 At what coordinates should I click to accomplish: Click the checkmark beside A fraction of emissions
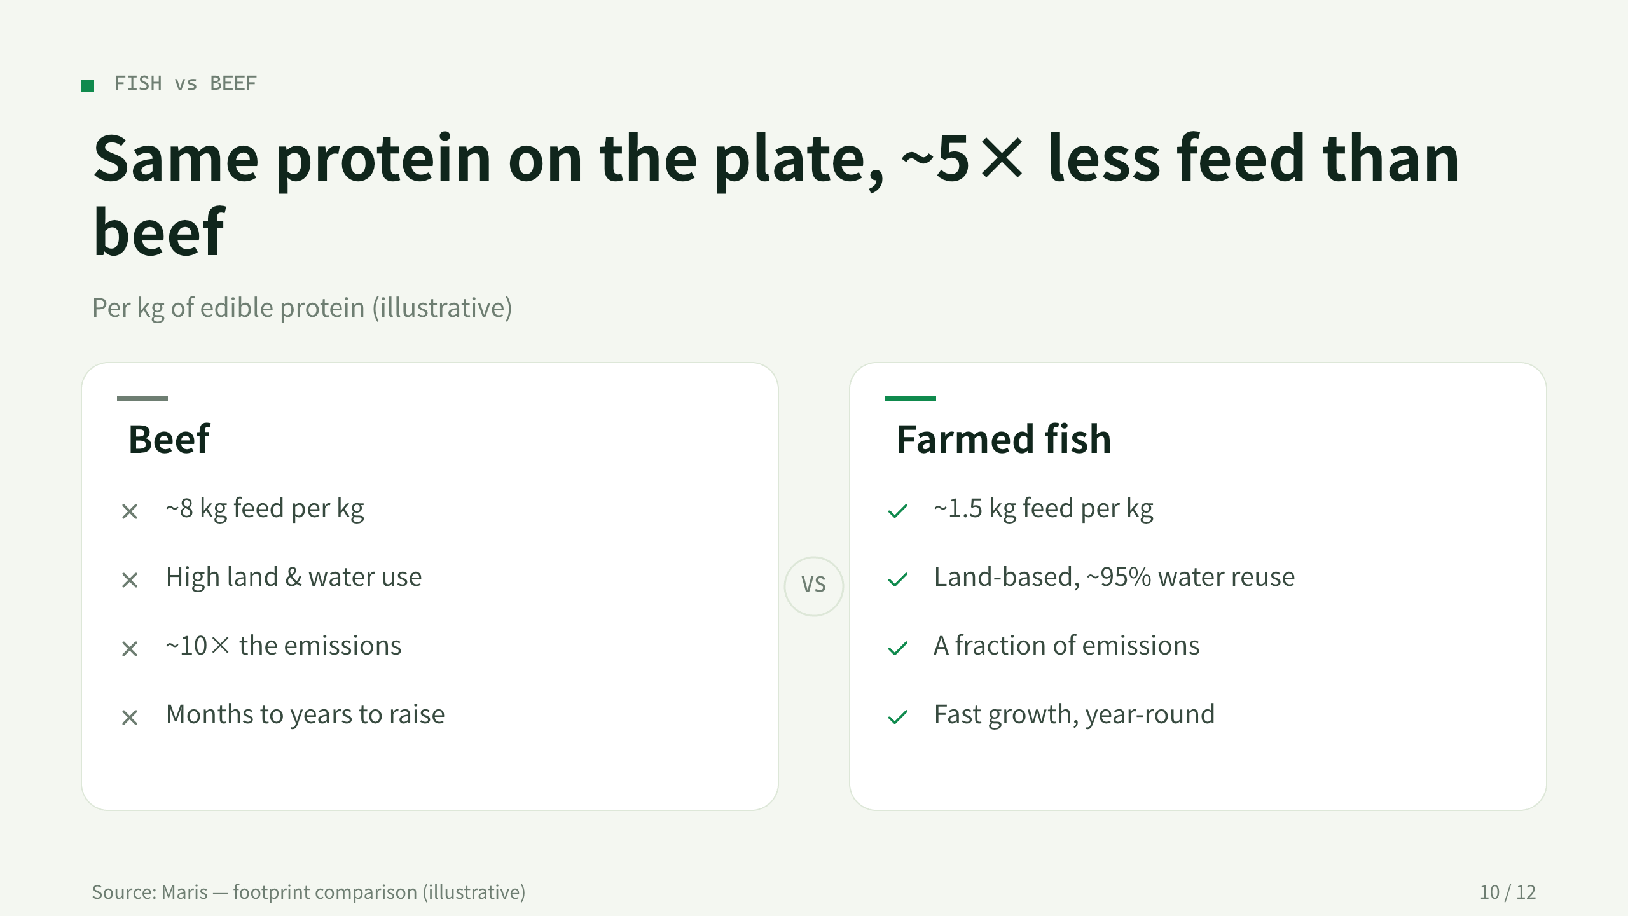tap(898, 648)
